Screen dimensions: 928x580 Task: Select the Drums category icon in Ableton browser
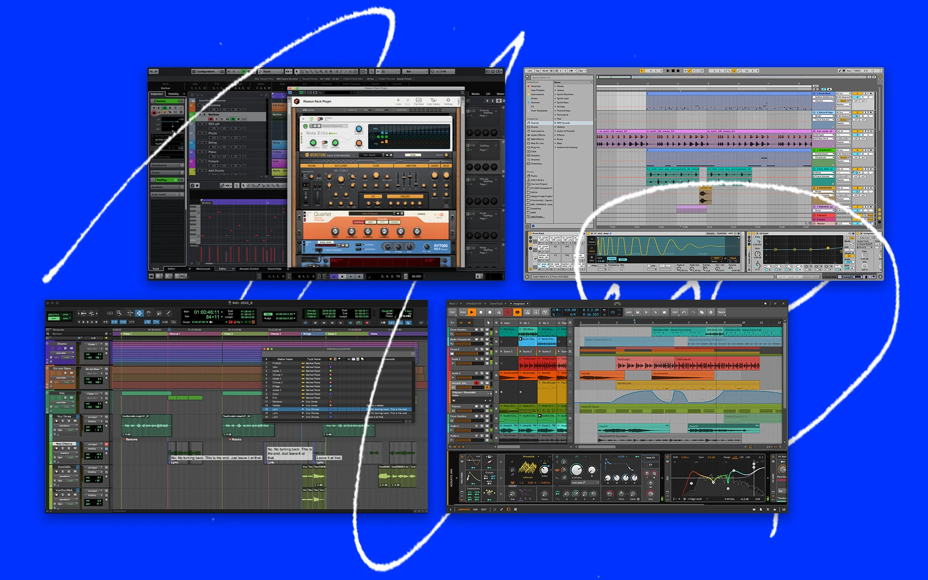pyautogui.click(x=528, y=127)
